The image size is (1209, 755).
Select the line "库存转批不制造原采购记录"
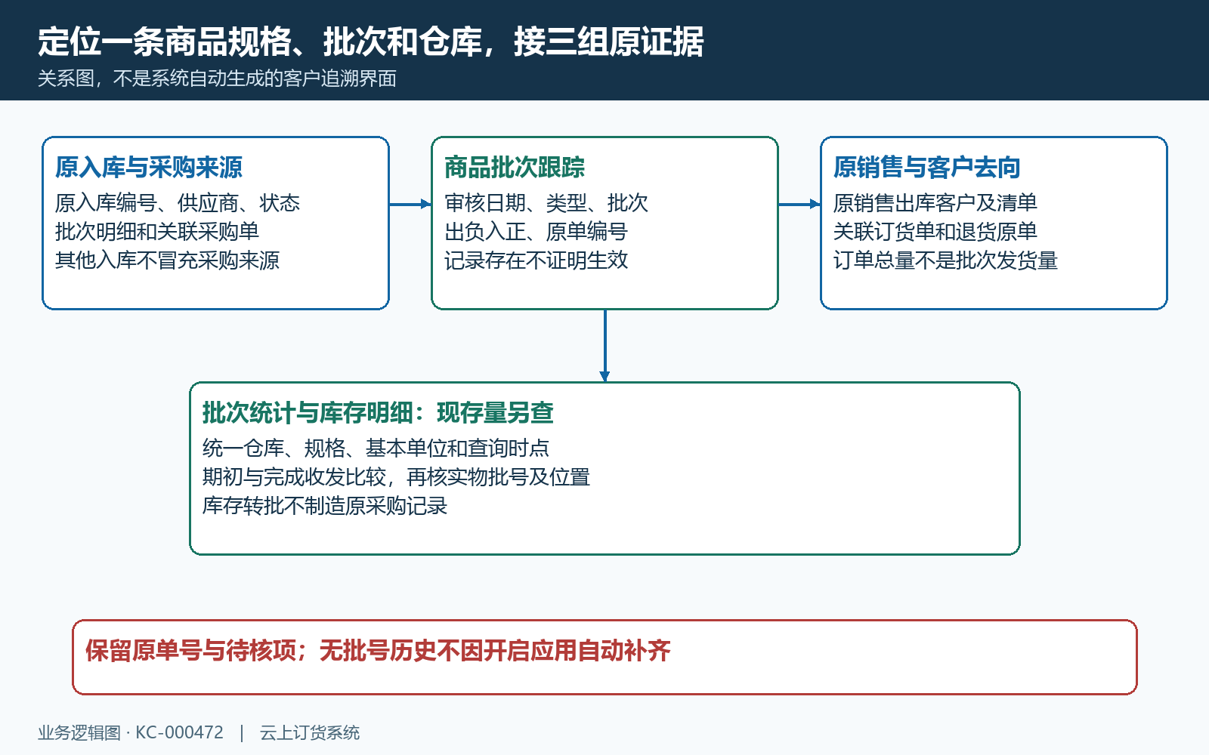tap(325, 506)
